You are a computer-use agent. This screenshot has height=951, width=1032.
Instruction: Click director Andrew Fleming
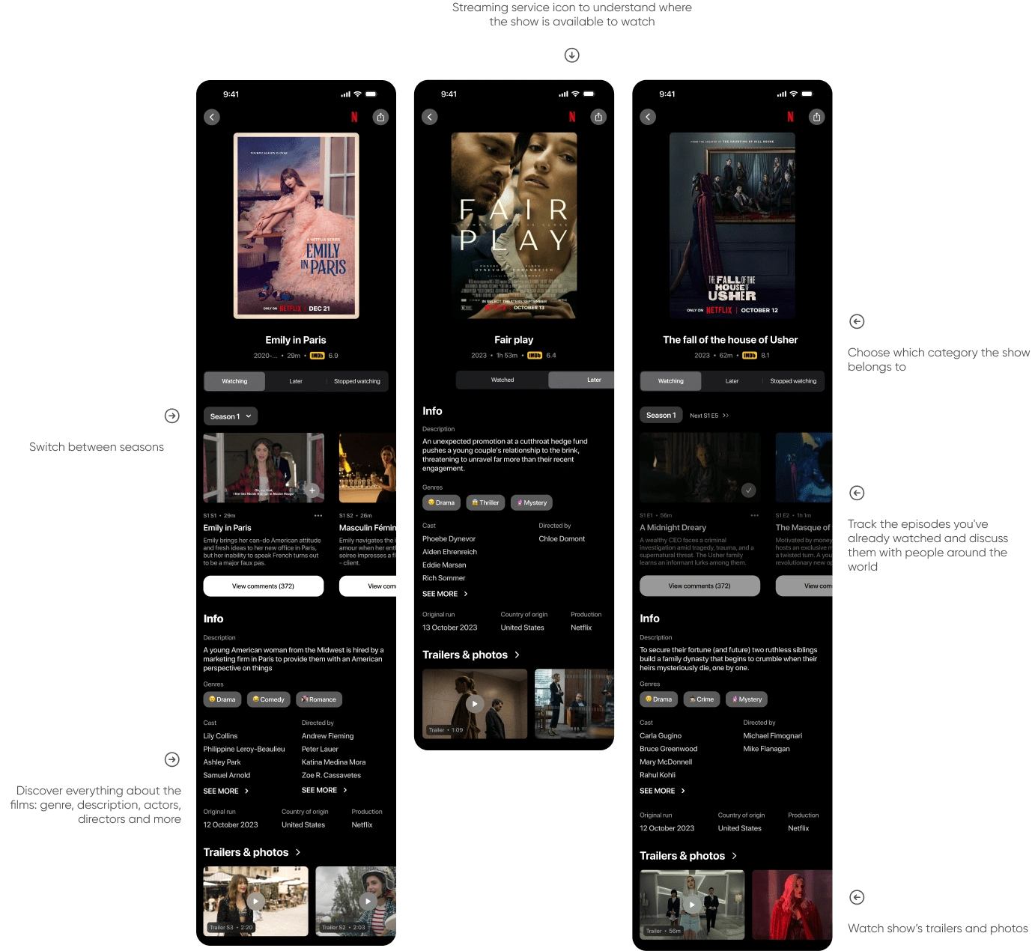coord(327,736)
